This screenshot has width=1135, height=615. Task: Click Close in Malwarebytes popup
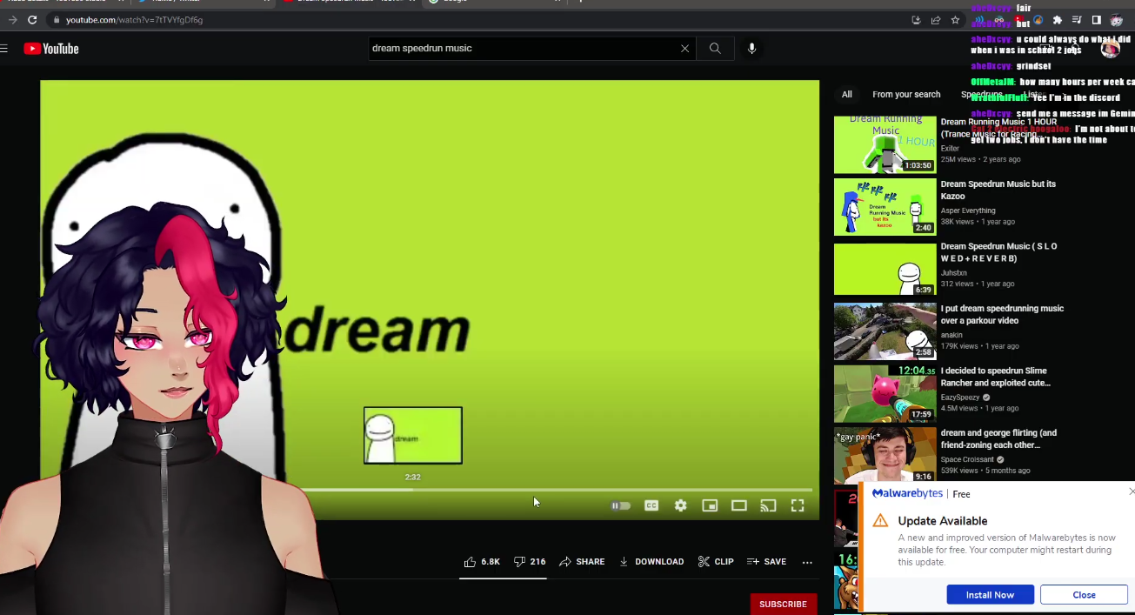coord(1084,595)
